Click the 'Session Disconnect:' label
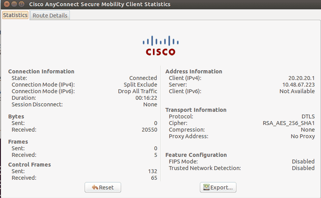 pyautogui.click(x=37, y=104)
